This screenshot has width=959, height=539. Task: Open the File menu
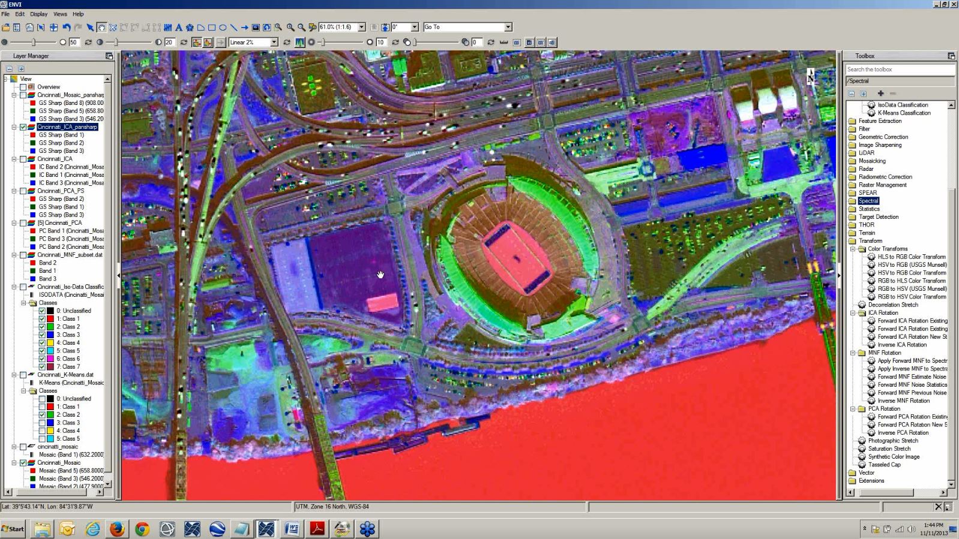click(5, 14)
